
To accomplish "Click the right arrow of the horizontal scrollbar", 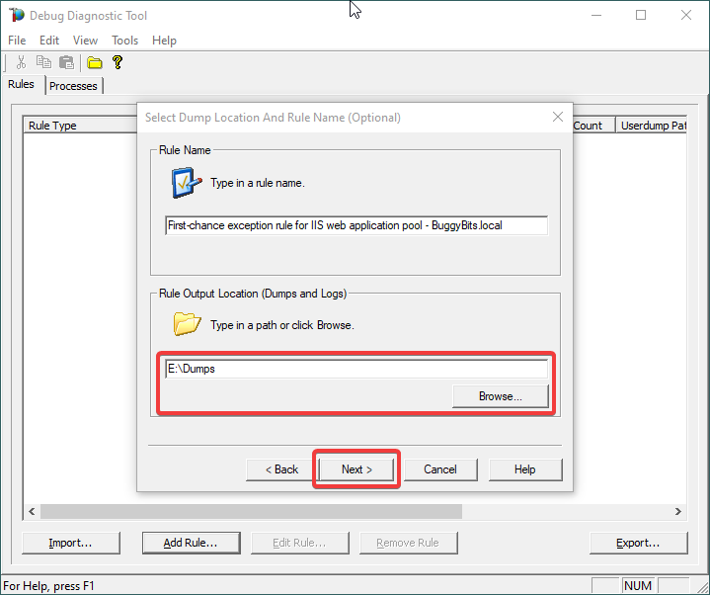I will point(678,511).
